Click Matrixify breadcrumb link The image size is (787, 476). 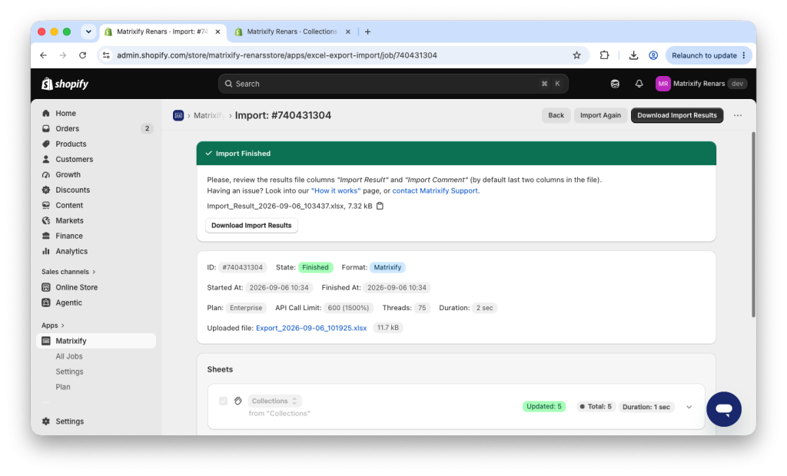(208, 115)
